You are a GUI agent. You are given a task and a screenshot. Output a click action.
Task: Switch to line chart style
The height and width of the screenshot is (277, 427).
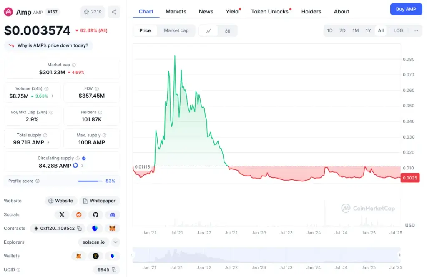tap(208, 31)
